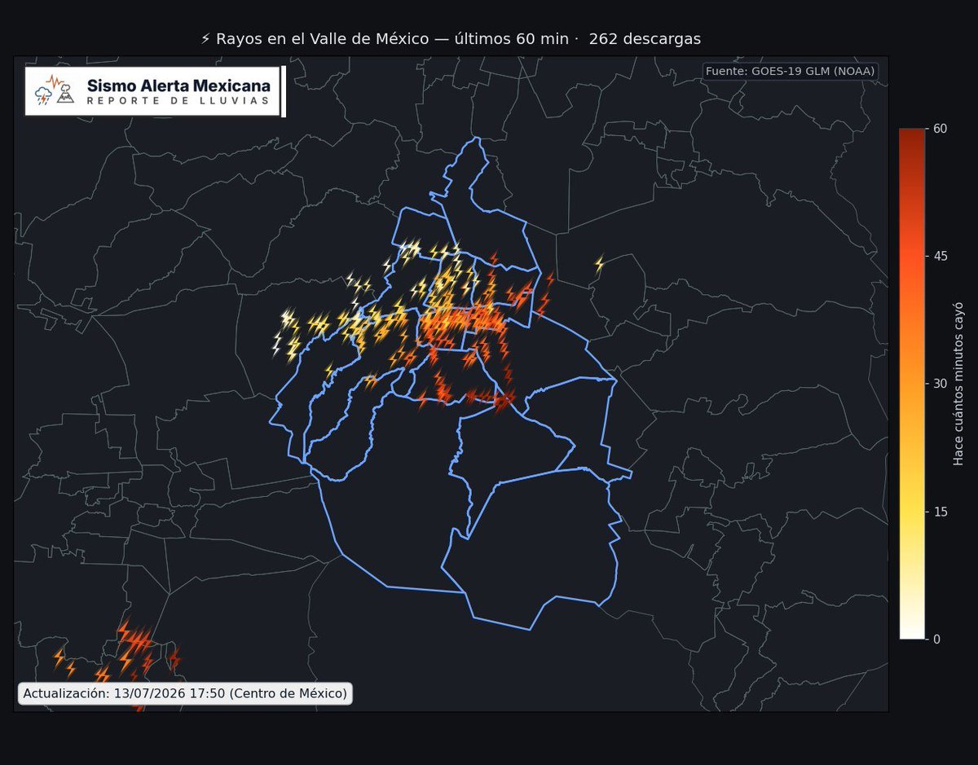Click the '45' tick label on the color scale
The width and height of the screenshot is (978, 765).
[941, 257]
